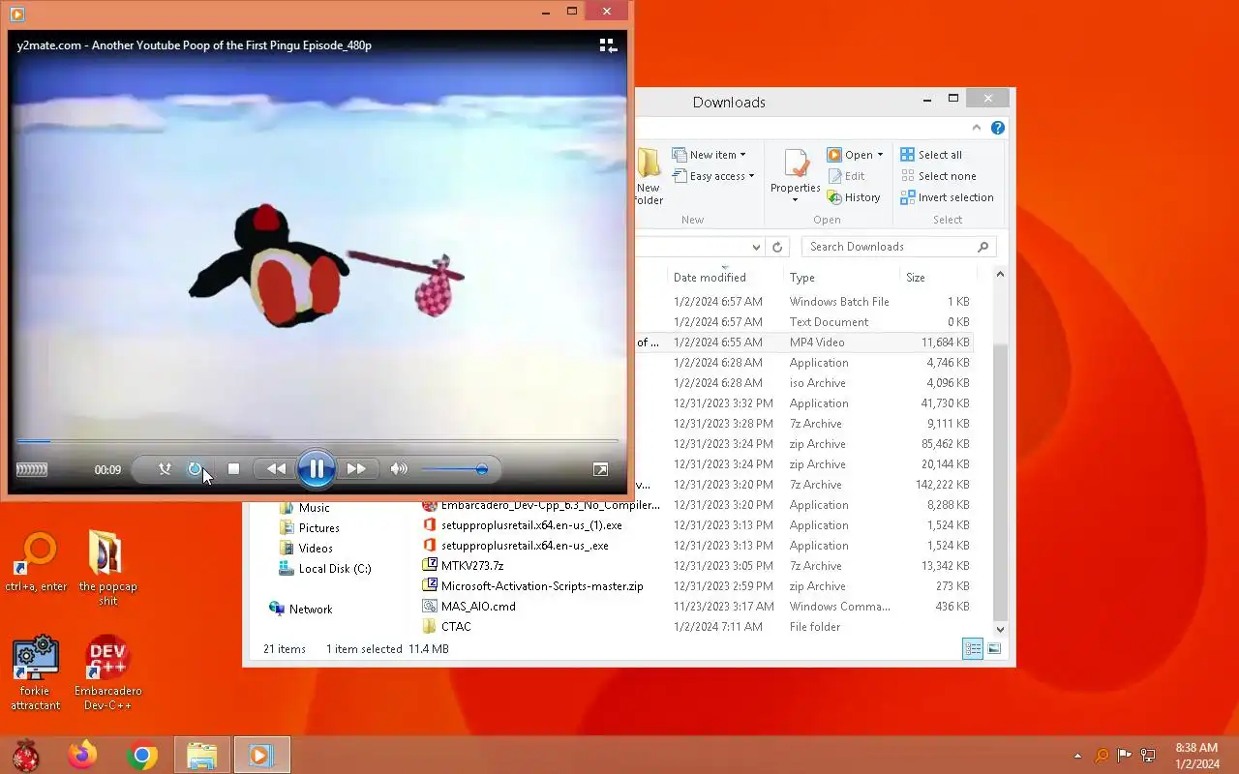1239x774 pixels.
Task: Select Microsoft-Activation-Scripts-master.zip in the list
Action: point(533,586)
